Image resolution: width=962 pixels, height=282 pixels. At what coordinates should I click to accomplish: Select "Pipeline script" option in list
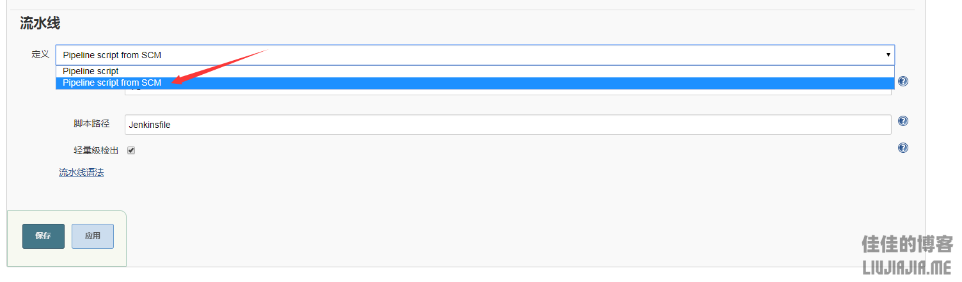(x=91, y=72)
